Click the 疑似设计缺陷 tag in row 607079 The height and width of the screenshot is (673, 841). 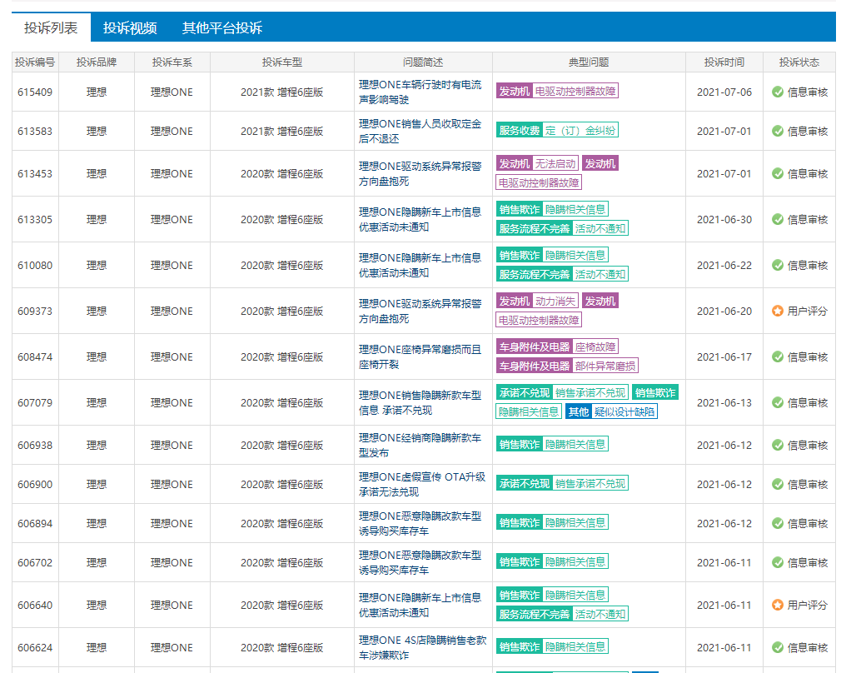tap(625, 411)
